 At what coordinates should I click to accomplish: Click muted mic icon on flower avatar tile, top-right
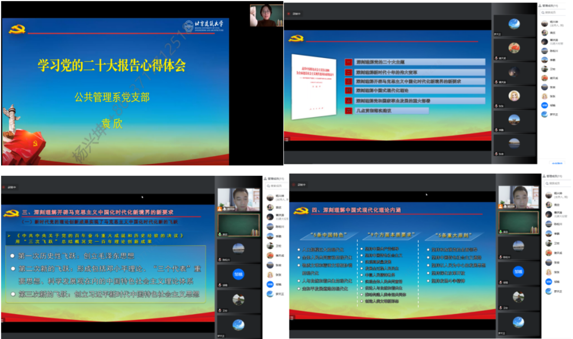pyautogui.click(x=496, y=58)
